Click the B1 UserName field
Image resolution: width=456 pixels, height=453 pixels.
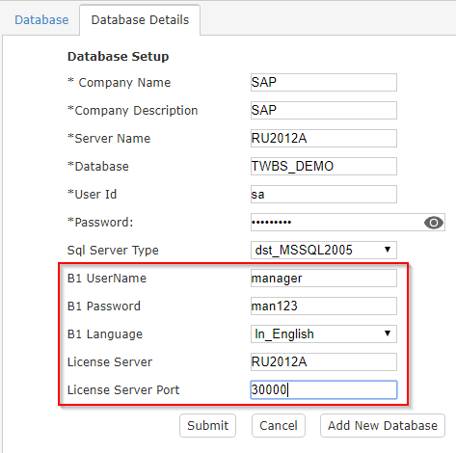pyautogui.click(x=324, y=279)
